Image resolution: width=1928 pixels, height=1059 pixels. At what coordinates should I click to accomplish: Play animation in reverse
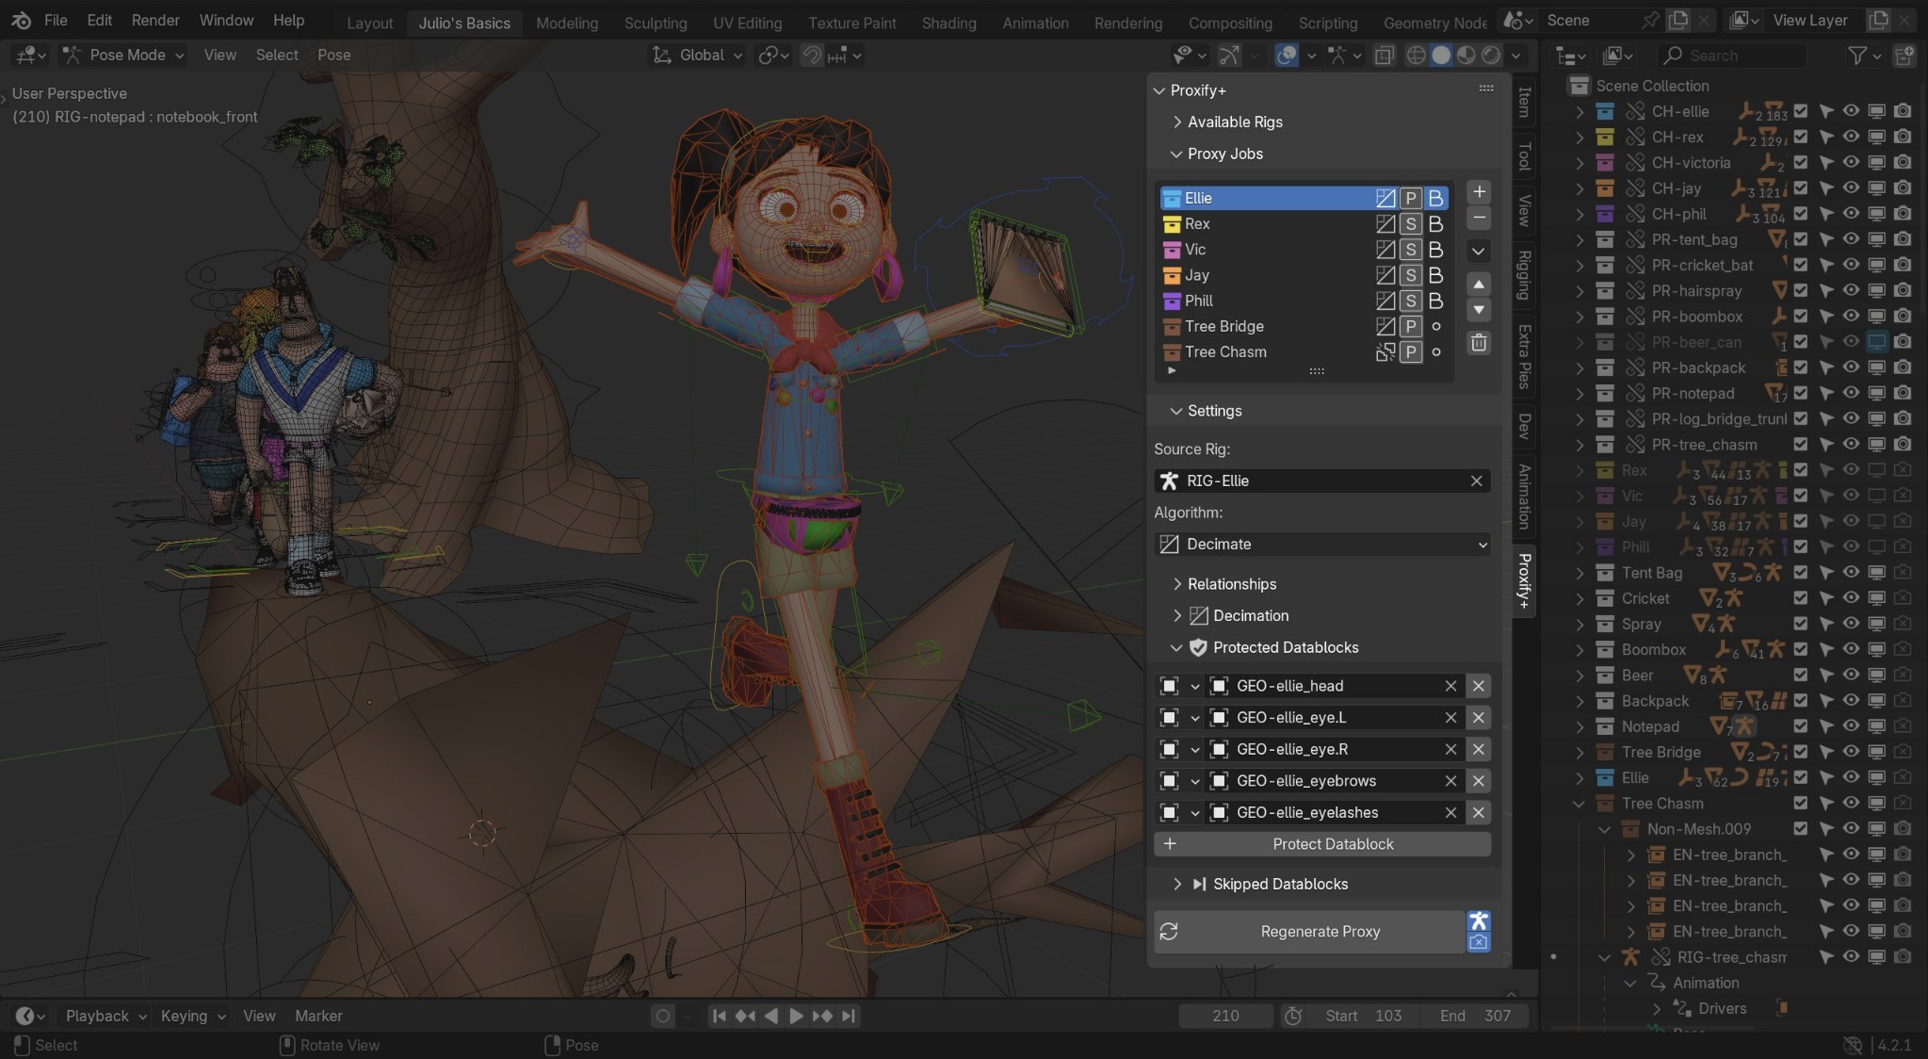[771, 1016]
